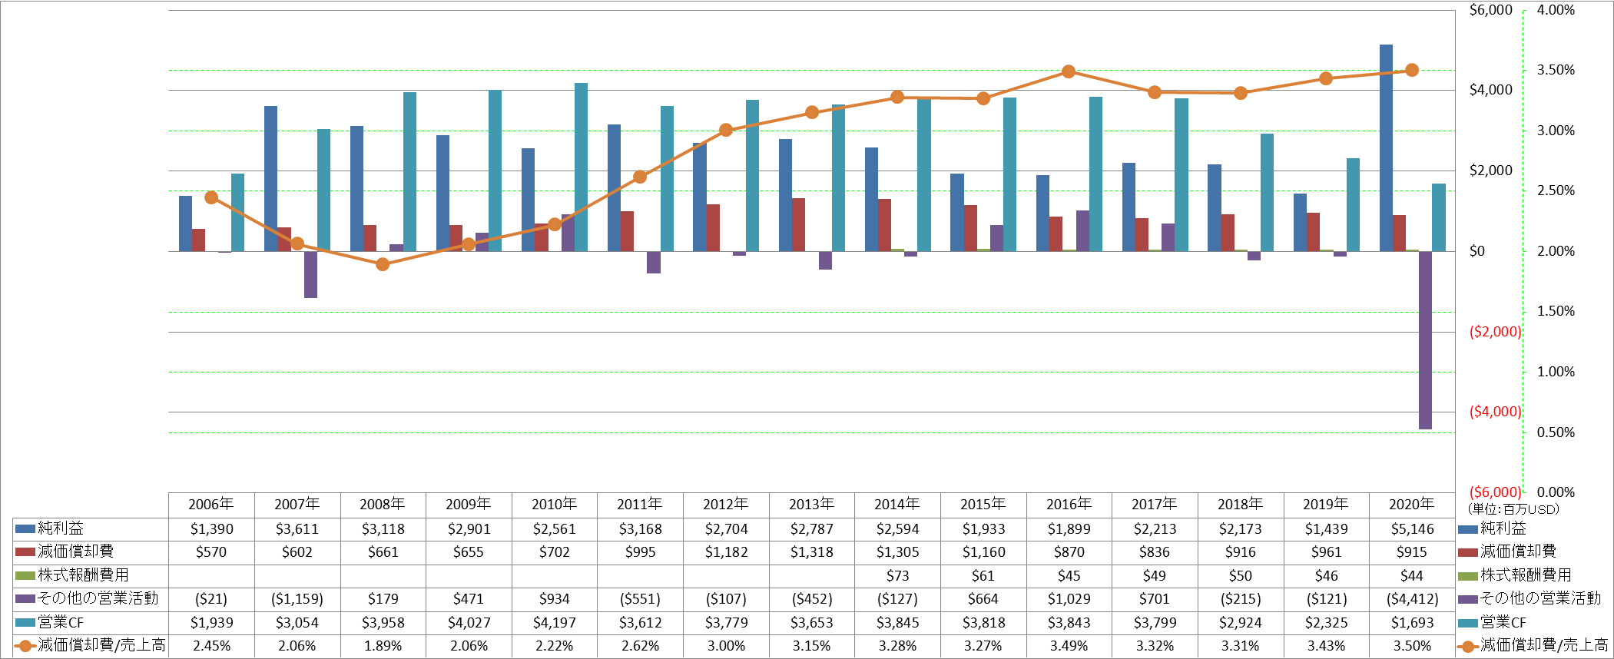This screenshot has width=1614, height=659.
Task: Click the $0 axis label
Action: coord(1476,251)
